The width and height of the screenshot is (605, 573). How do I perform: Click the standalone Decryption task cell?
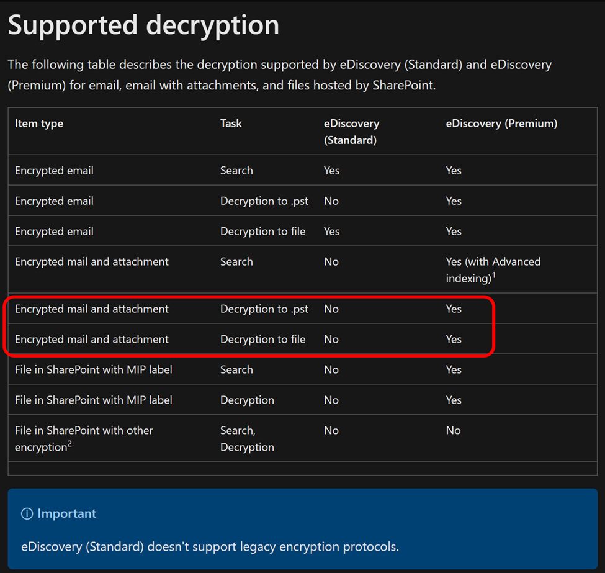click(247, 400)
